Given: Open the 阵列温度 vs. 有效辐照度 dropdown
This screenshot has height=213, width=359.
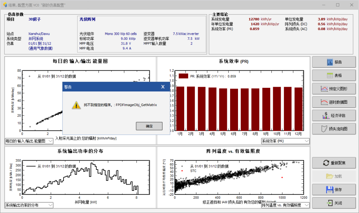Looking at the screenshot, I should tap(306, 205).
